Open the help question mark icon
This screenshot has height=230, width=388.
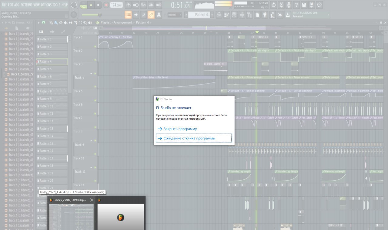pyautogui.click(x=296, y=5)
